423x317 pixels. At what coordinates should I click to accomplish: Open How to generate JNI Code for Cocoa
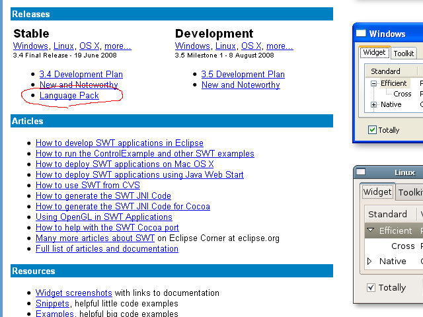123,206
